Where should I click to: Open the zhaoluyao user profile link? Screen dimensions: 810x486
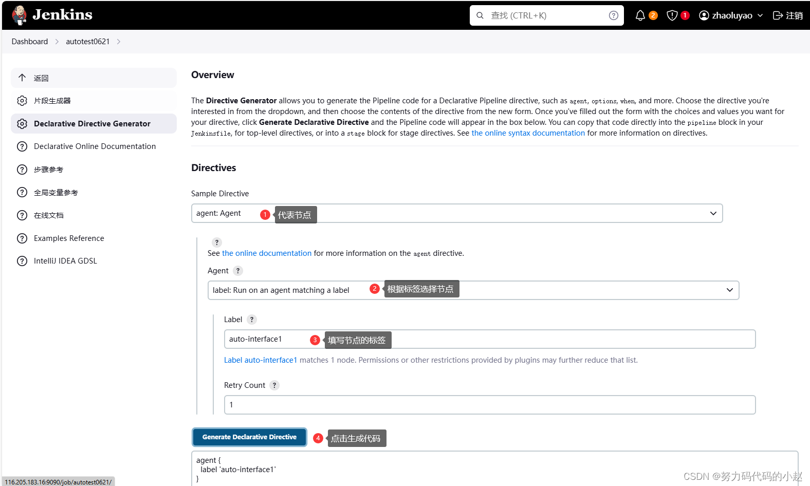(726, 15)
